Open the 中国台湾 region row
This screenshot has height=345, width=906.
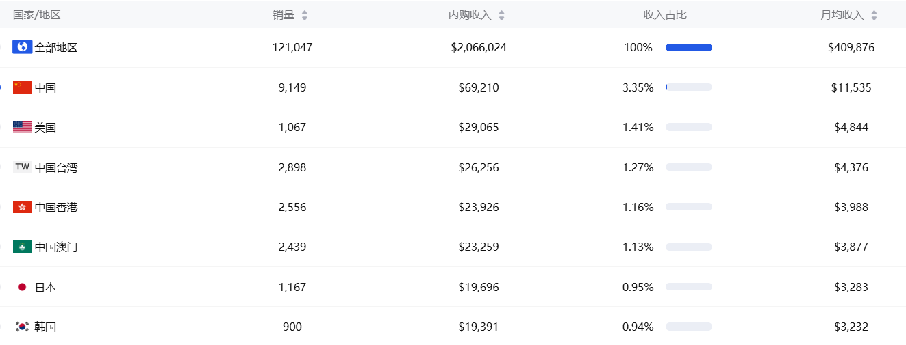point(56,167)
